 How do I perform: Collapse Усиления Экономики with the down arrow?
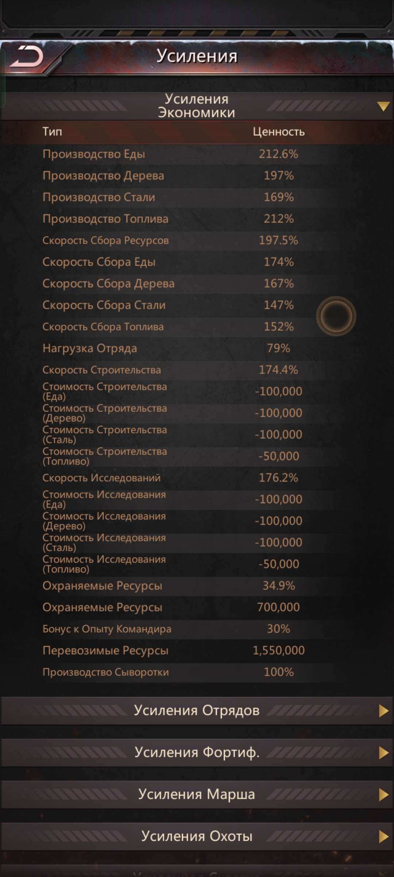[x=383, y=106]
